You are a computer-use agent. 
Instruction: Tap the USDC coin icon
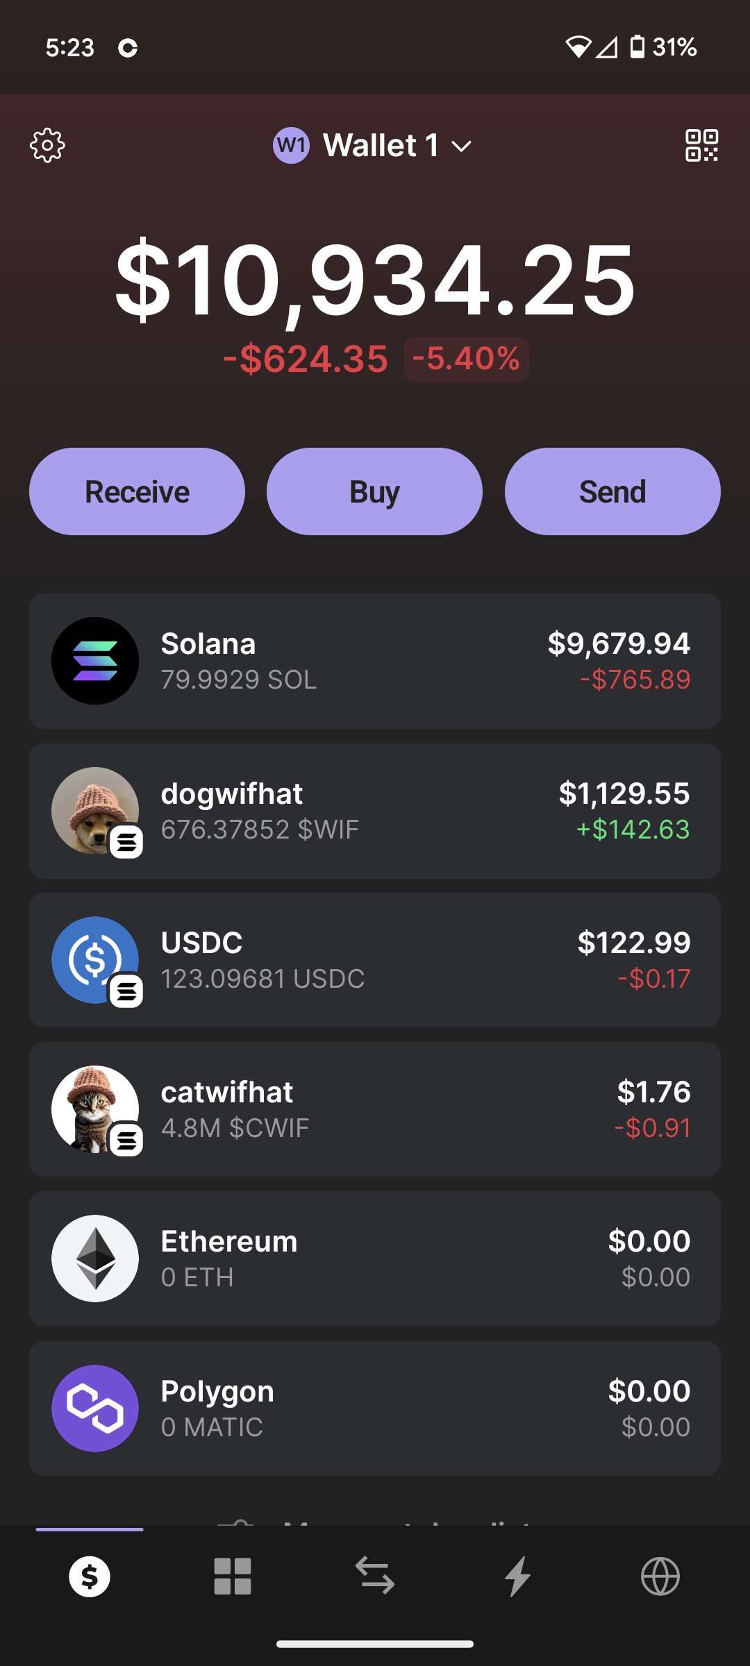(95, 960)
